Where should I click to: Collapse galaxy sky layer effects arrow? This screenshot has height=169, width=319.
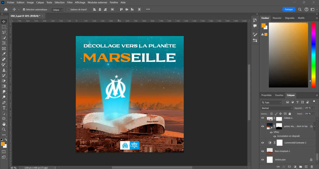315,126
